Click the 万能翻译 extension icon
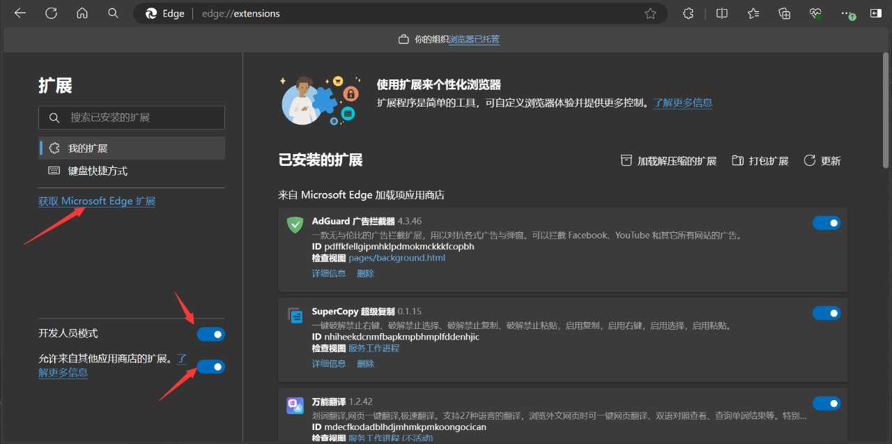Viewport: 892px width, 444px height. 295,406
